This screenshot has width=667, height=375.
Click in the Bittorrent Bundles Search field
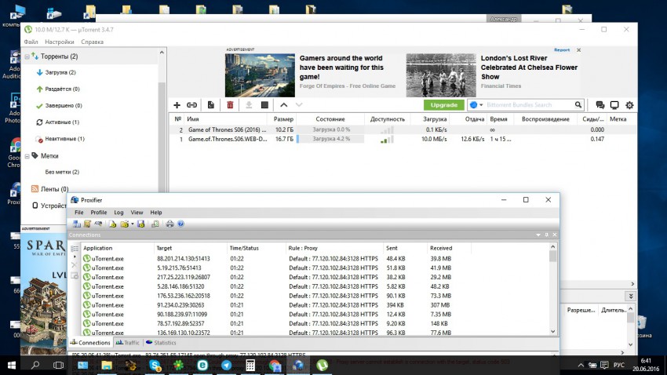pos(527,105)
